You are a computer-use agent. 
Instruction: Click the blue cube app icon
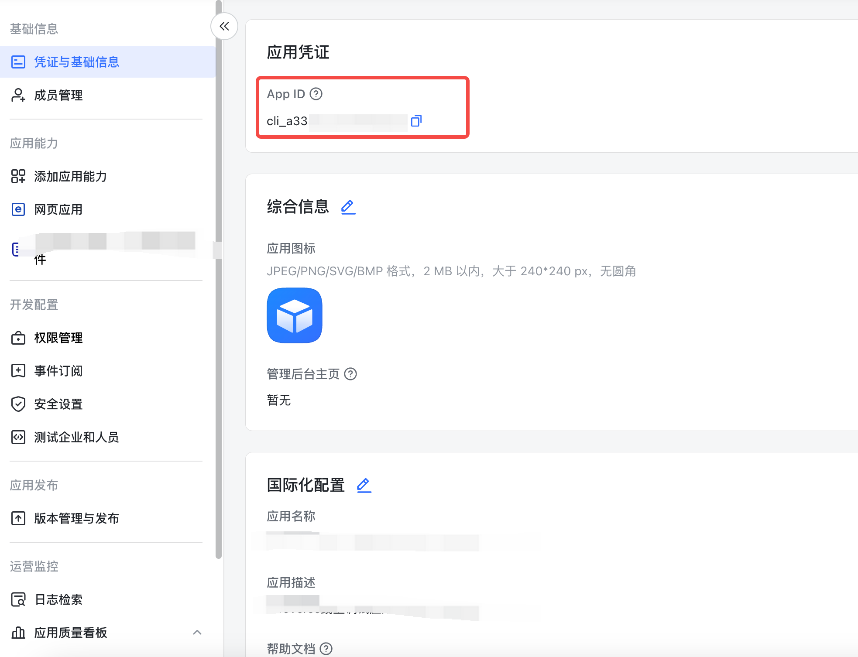(294, 316)
